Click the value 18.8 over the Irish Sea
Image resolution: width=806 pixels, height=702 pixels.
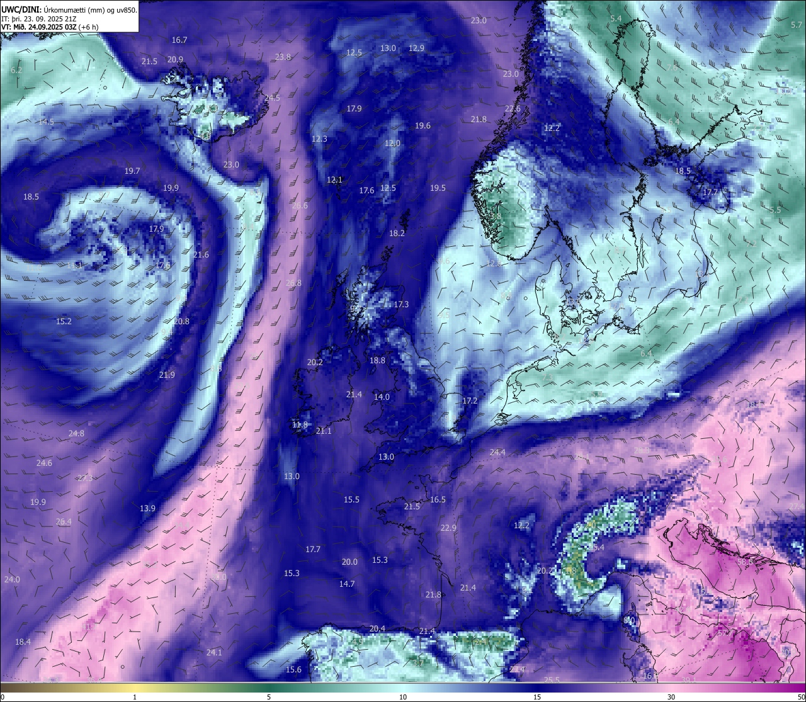(x=377, y=361)
